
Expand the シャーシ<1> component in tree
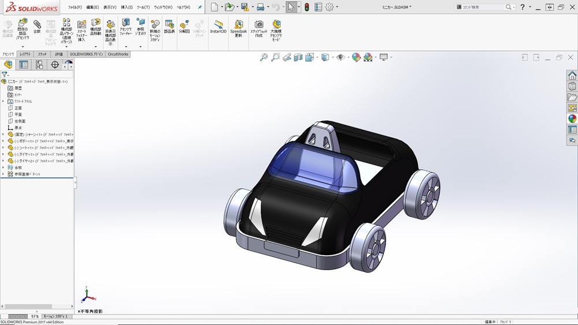3,135
